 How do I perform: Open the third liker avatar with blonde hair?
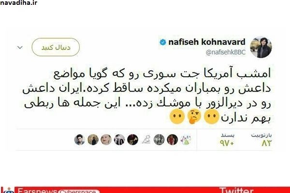pos(106,139)
